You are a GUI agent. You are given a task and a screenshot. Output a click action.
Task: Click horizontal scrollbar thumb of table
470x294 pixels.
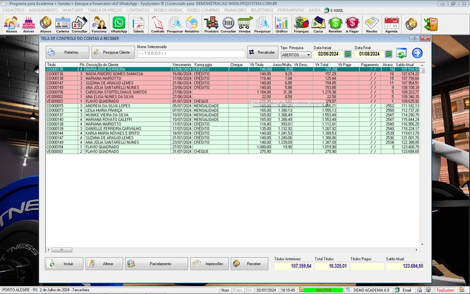point(62,250)
